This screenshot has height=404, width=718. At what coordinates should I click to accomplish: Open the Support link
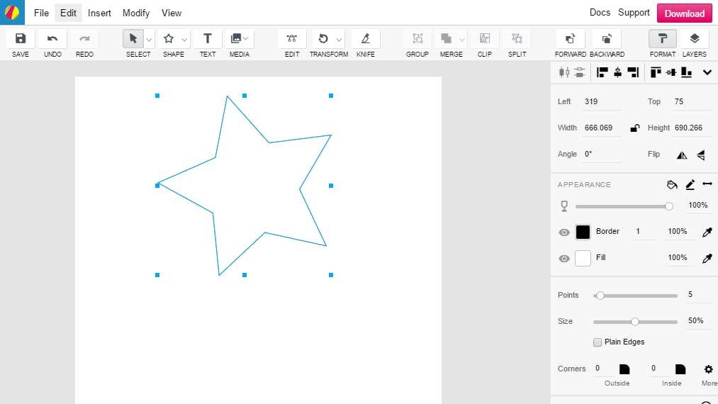click(x=634, y=12)
